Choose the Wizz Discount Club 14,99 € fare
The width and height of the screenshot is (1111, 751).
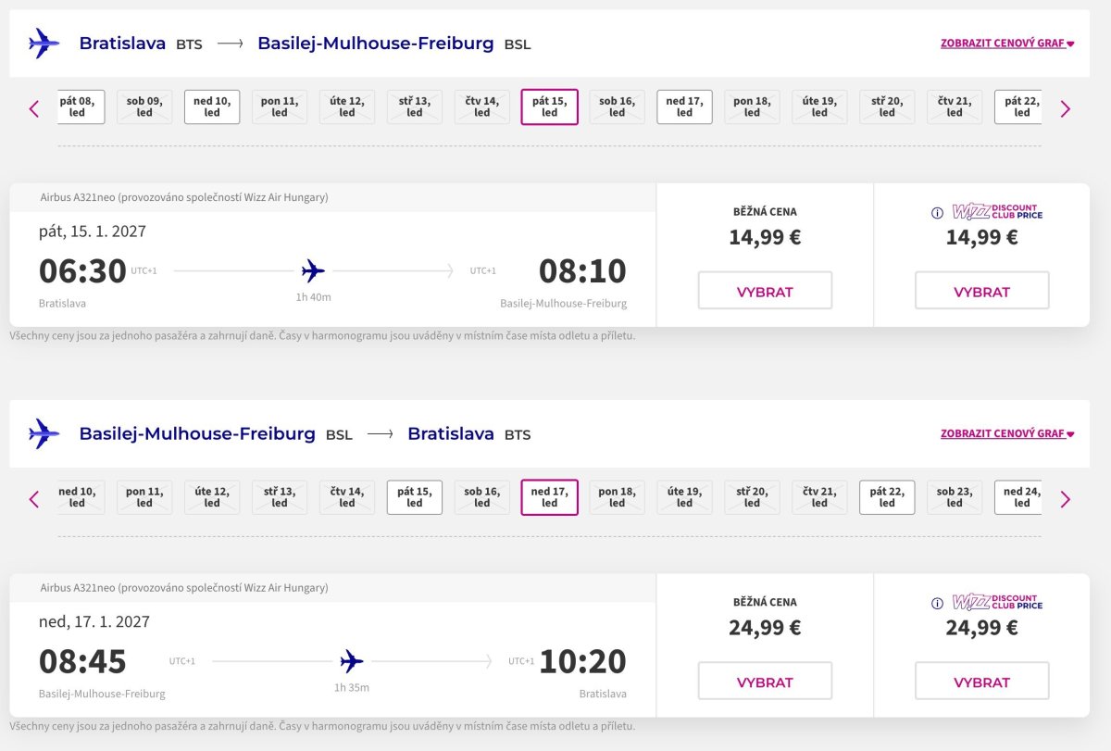point(981,291)
